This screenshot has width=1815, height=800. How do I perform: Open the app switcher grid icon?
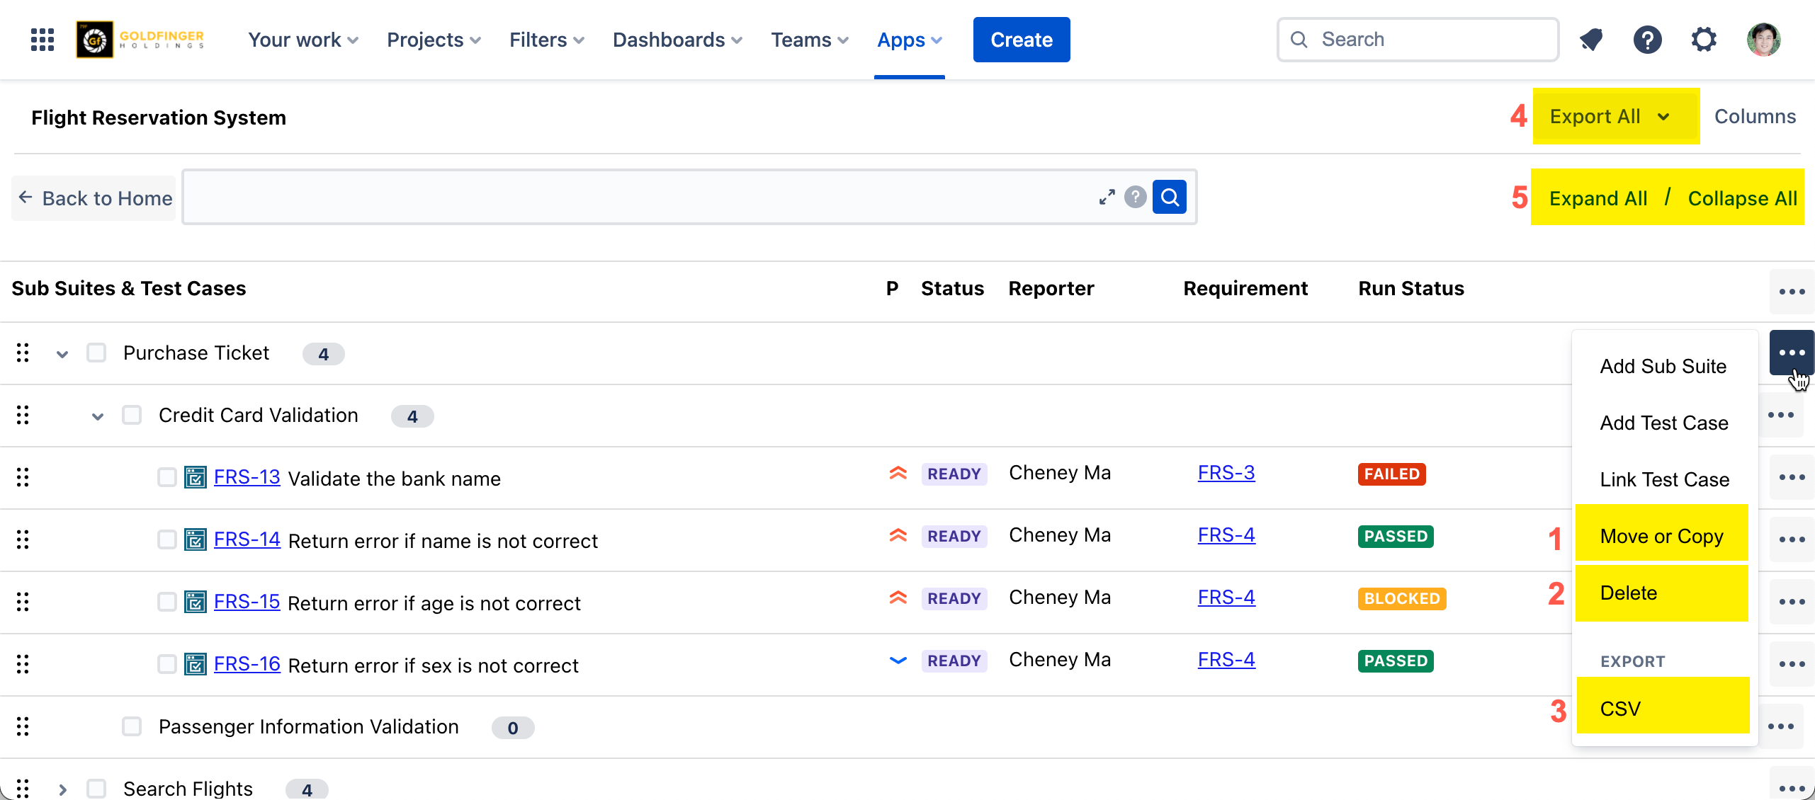43,40
